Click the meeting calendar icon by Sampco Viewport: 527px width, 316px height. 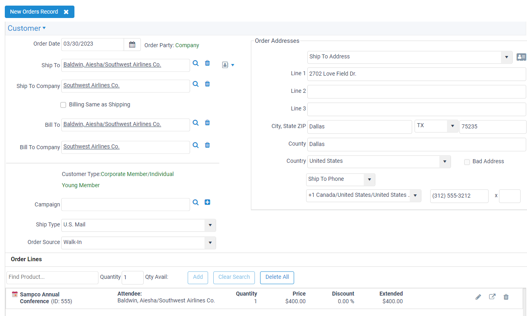15,294
